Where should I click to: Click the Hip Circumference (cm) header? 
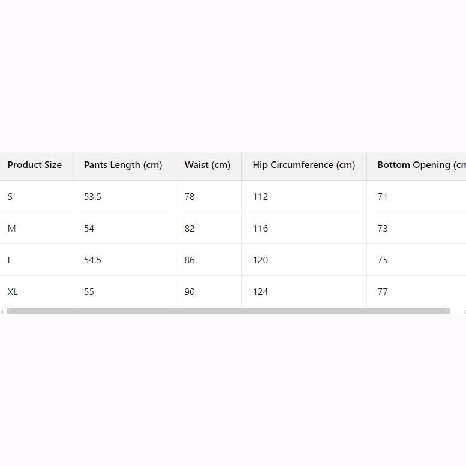(304, 165)
